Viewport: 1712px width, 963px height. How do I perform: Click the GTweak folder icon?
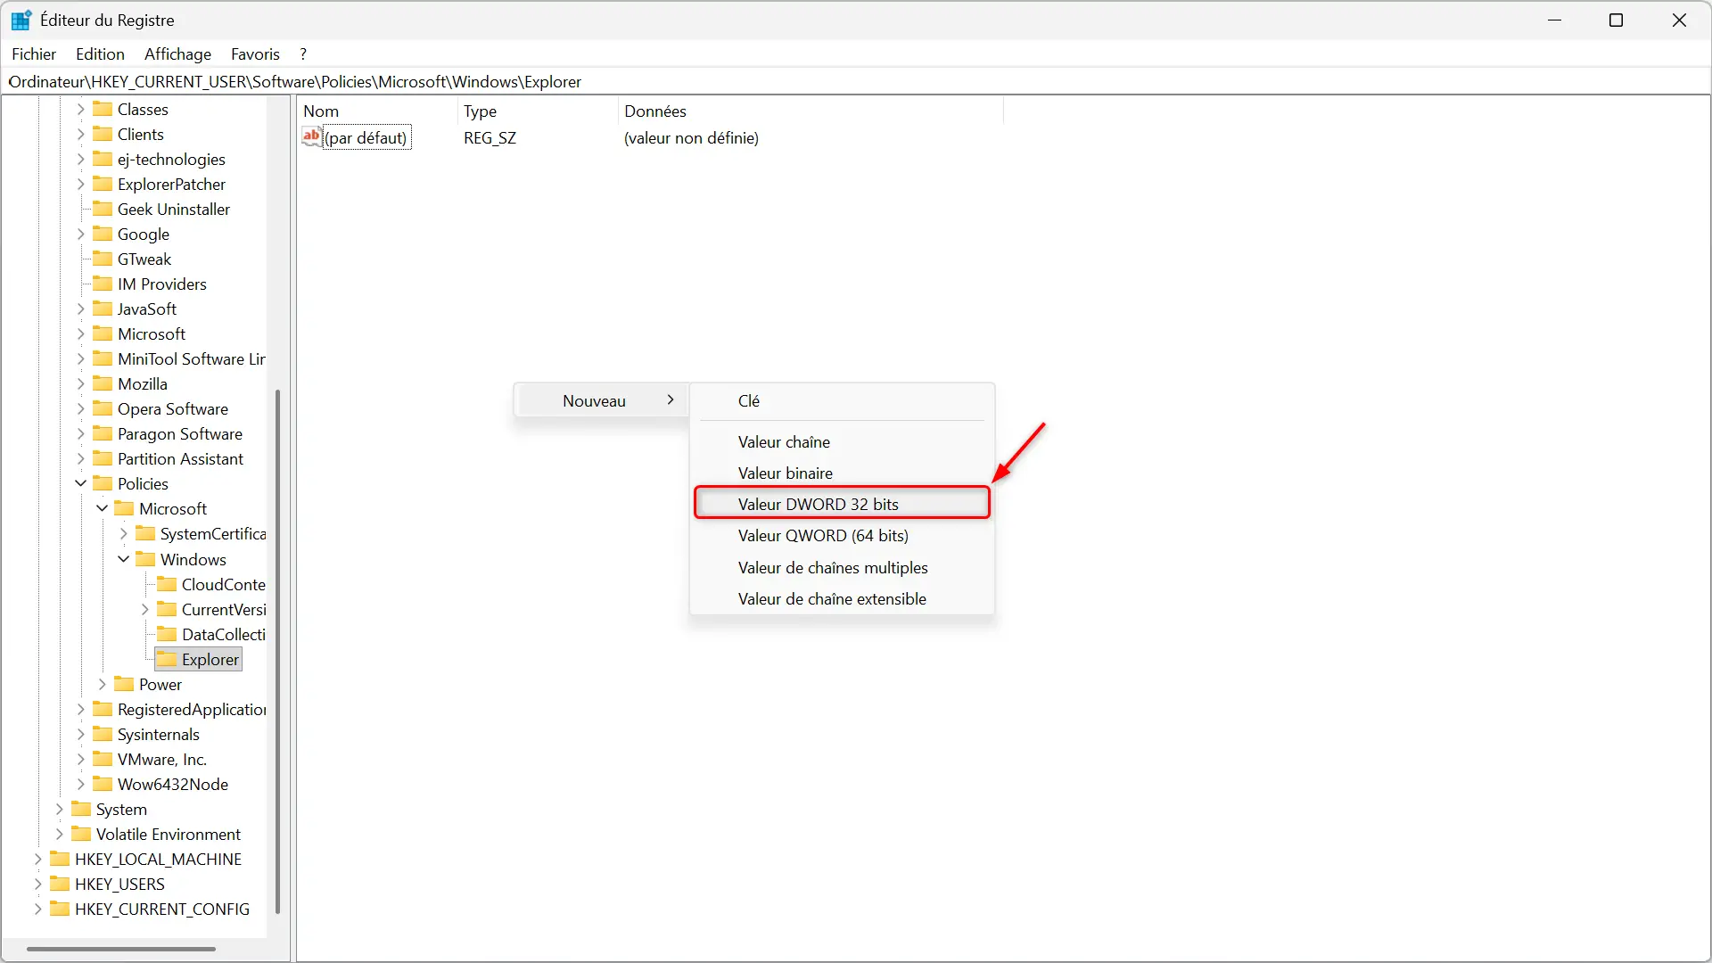pos(103,259)
